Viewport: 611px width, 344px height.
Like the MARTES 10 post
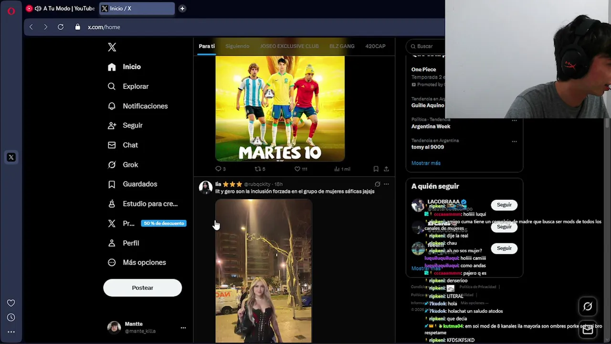pos(301,169)
